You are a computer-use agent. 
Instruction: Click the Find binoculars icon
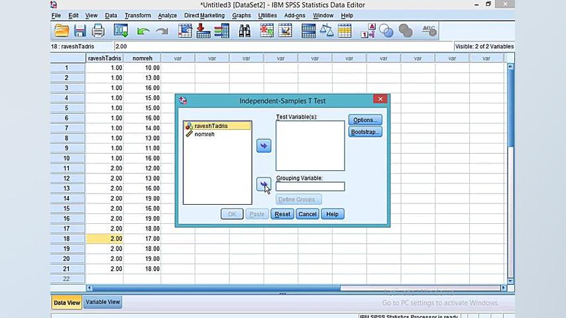[245, 30]
